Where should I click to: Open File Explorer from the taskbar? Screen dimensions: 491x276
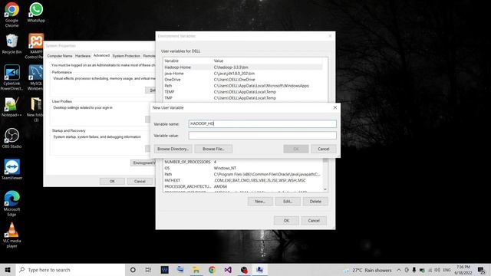(x=196, y=270)
